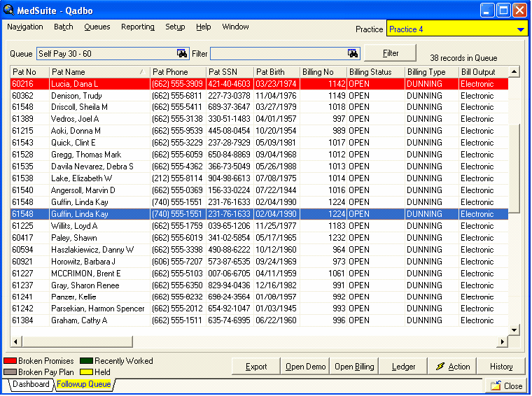Screen dimensions: 532x396
Task: Click the binoculars icon in Queue field
Action: pyautogui.click(x=182, y=53)
